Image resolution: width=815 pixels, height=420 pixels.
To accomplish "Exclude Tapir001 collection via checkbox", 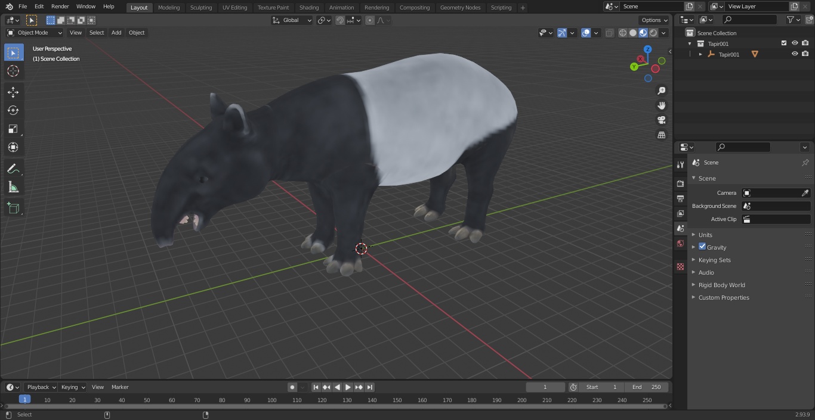I will click(x=784, y=43).
